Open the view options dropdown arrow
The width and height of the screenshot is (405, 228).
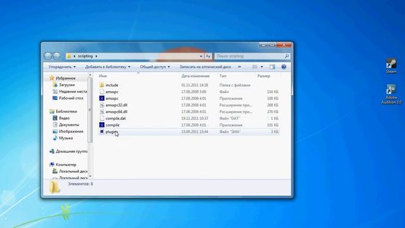261,67
